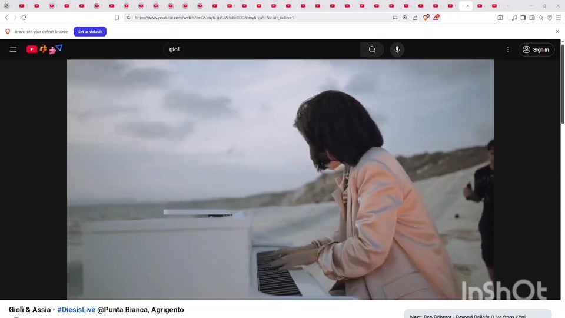Open the playlist music note icon
The height and width of the screenshot is (318, 565).
pyautogui.click(x=514, y=18)
